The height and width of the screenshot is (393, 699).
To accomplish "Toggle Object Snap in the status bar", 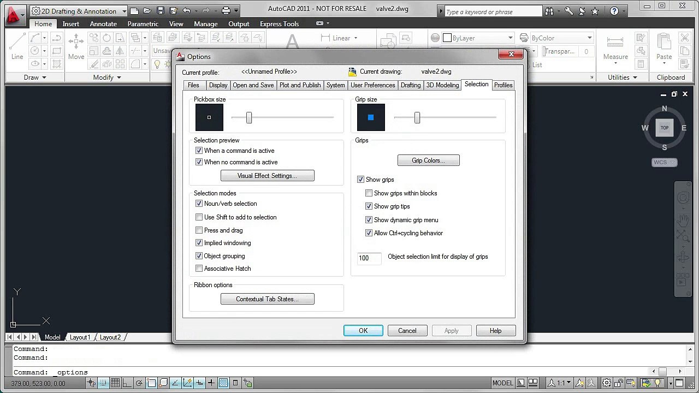I will (x=151, y=383).
